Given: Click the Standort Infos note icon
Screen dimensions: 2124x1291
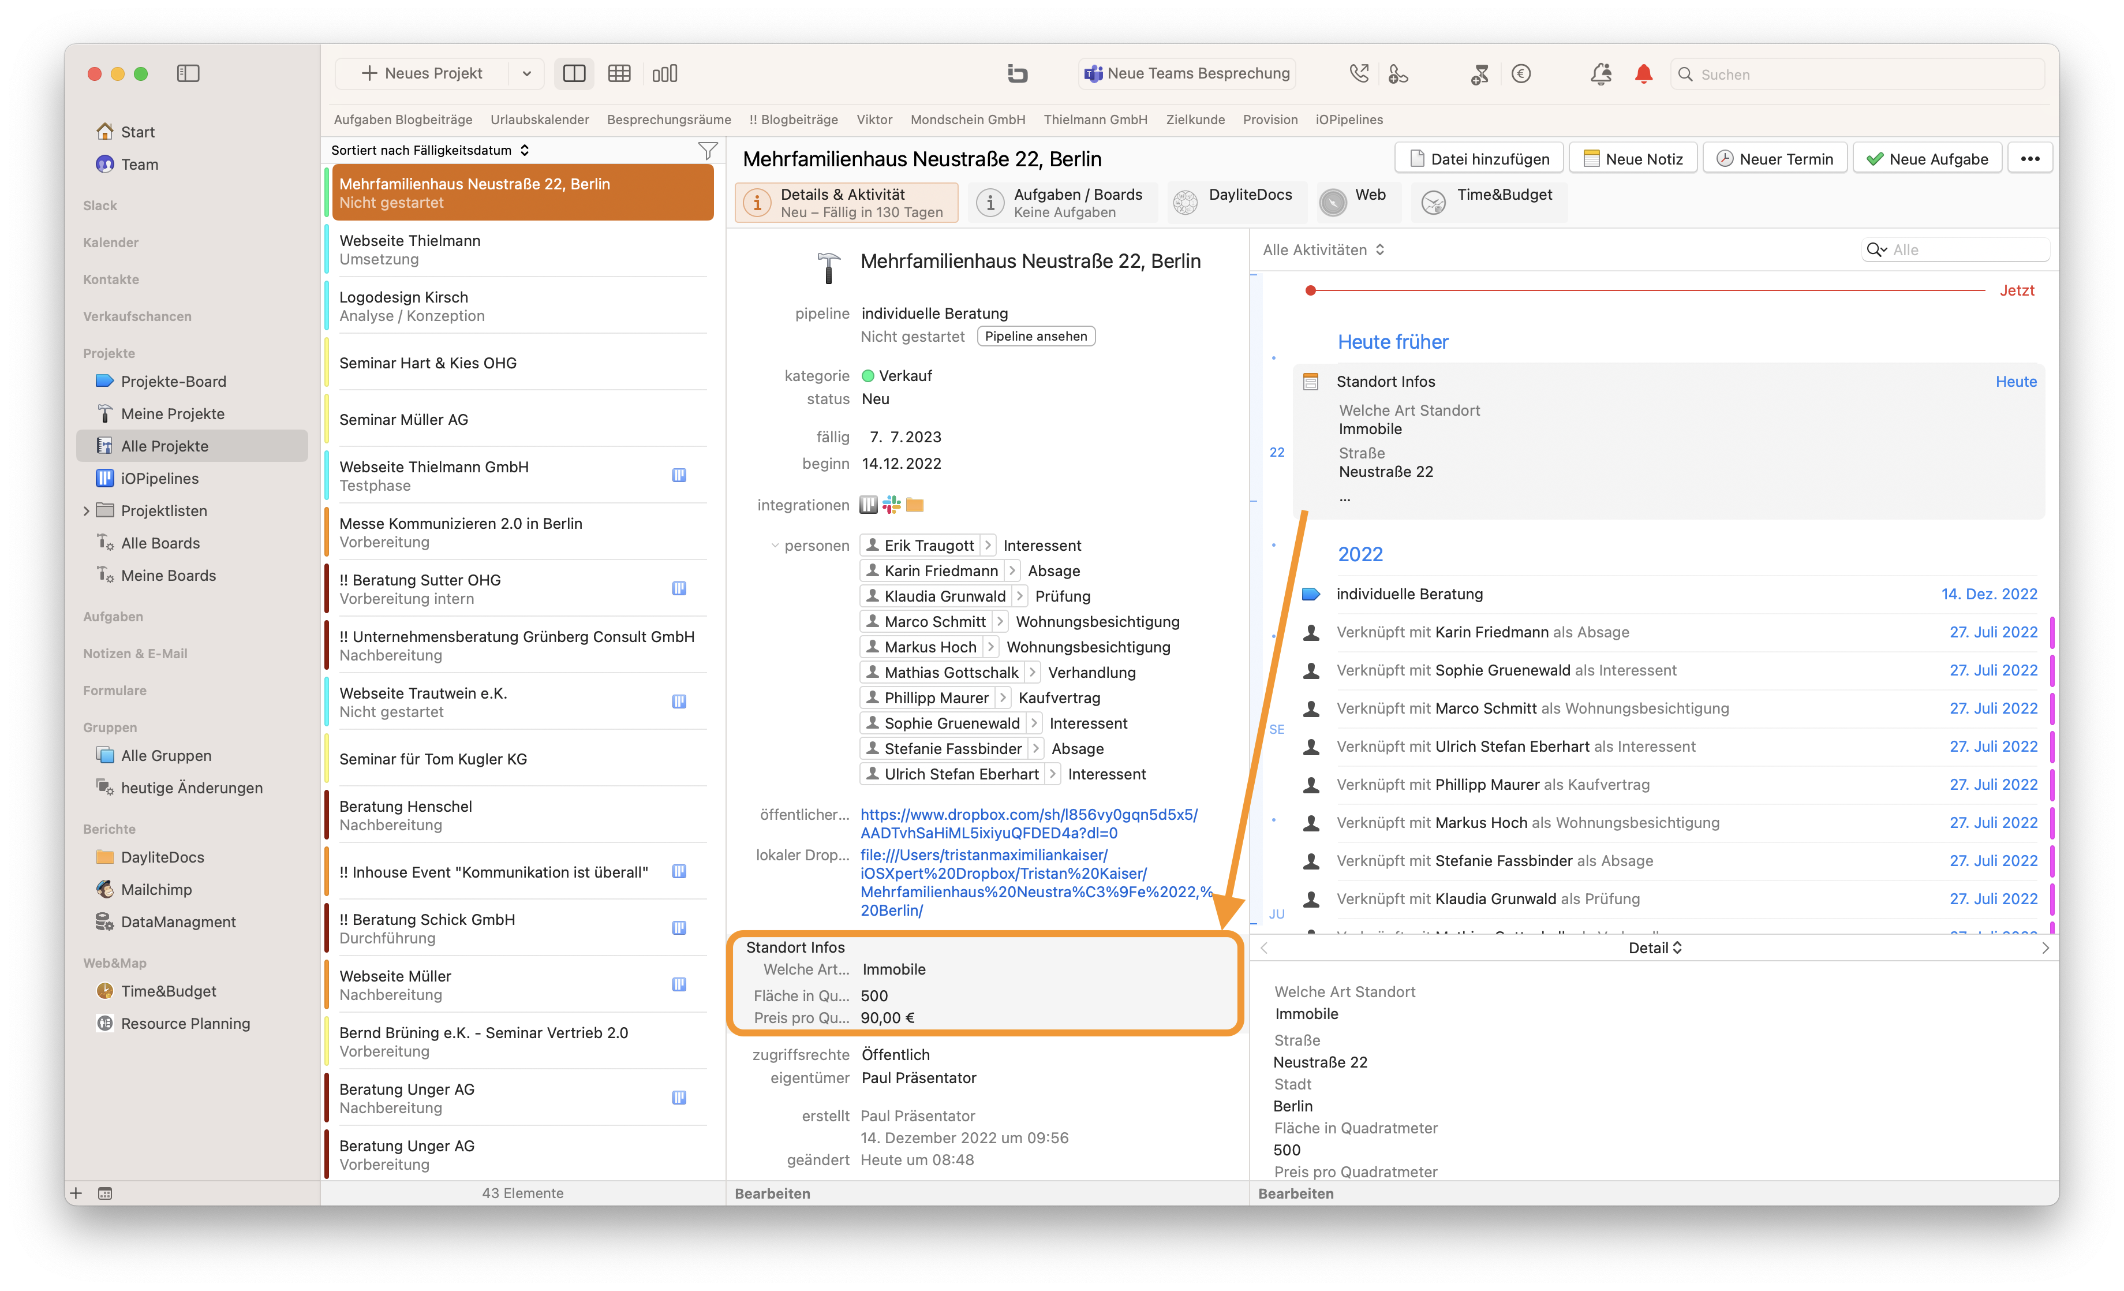Looking at the screenshot, I should (x=1310, y=381).
